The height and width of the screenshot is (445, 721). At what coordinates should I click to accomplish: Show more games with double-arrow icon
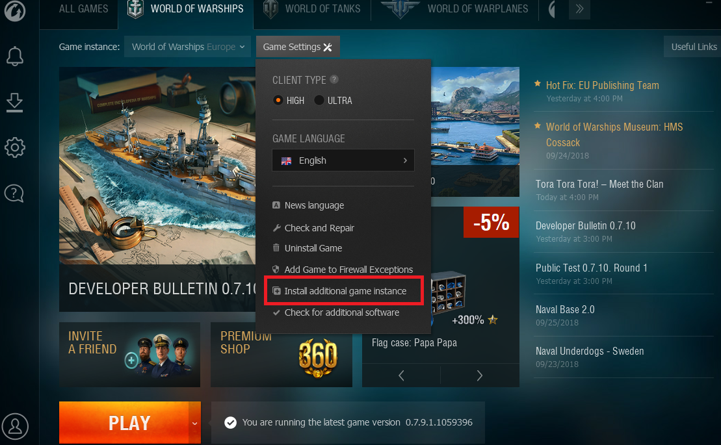coord(579,8)
